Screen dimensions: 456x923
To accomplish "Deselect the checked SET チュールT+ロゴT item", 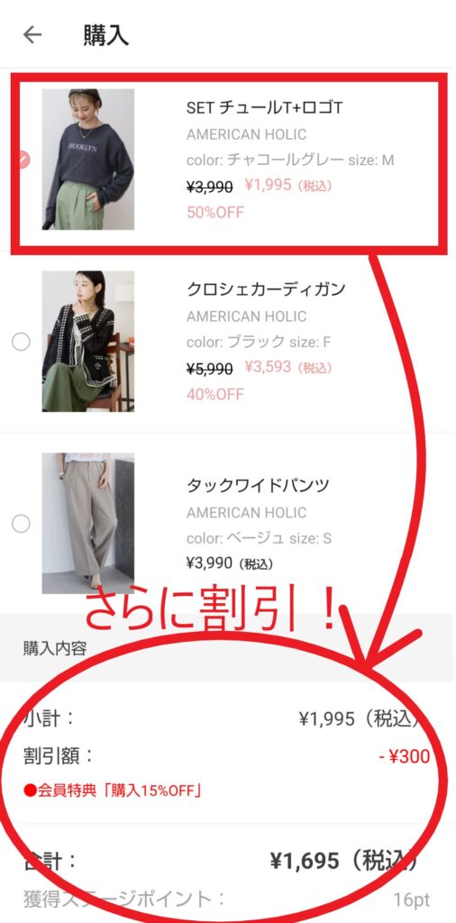I will point(23,159).
